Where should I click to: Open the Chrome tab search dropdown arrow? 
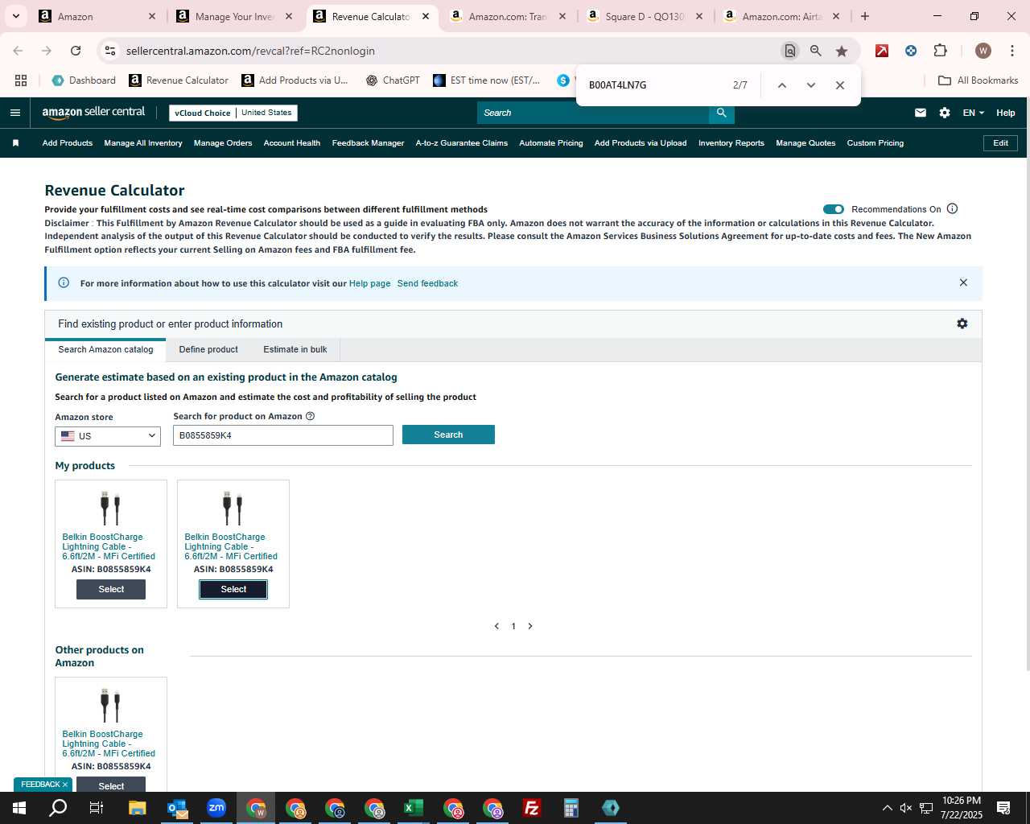16,16
